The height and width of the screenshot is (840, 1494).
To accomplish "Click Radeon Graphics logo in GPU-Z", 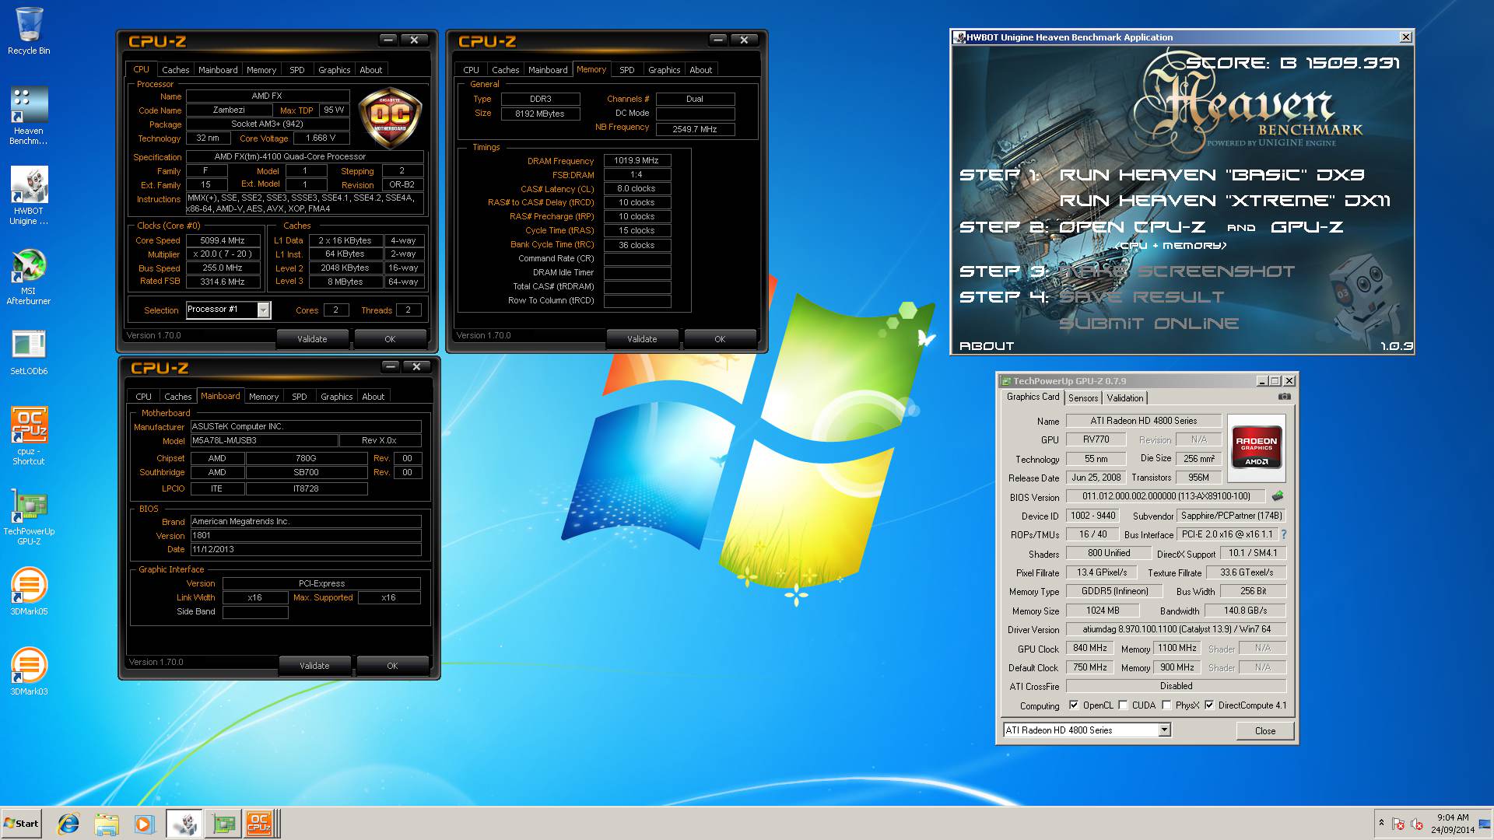I will [1257, 446].
